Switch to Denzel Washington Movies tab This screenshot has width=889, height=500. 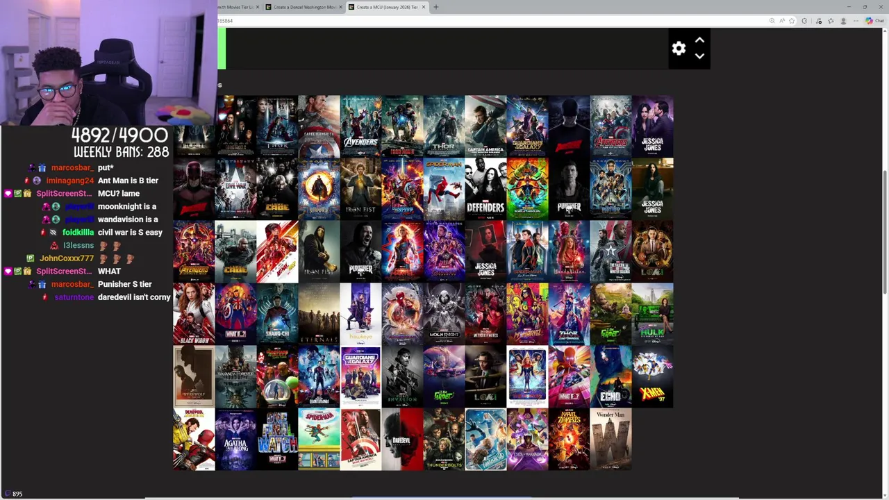click(x=303, y=7)
